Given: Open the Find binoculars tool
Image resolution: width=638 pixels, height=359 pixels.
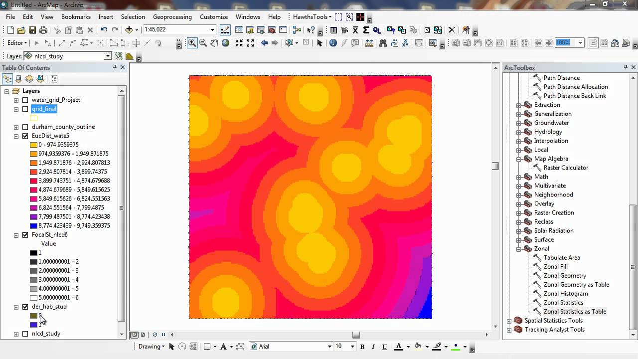Looking at the screenshot, I should tap(383, 43).
